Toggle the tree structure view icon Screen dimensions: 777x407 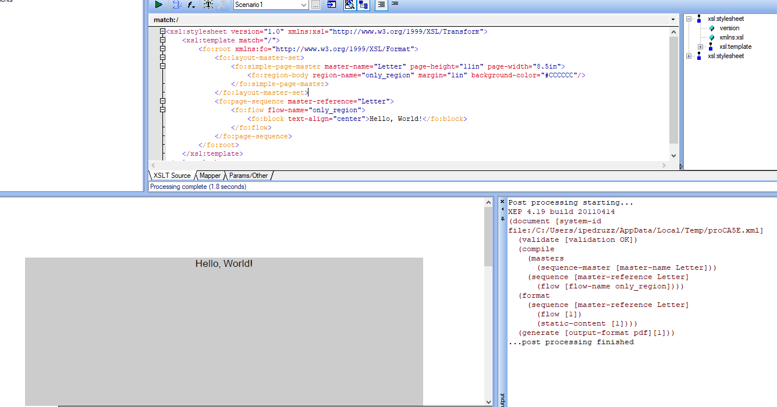tap(364, 5)
